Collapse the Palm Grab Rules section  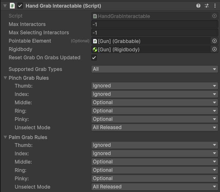coord(5,137)
